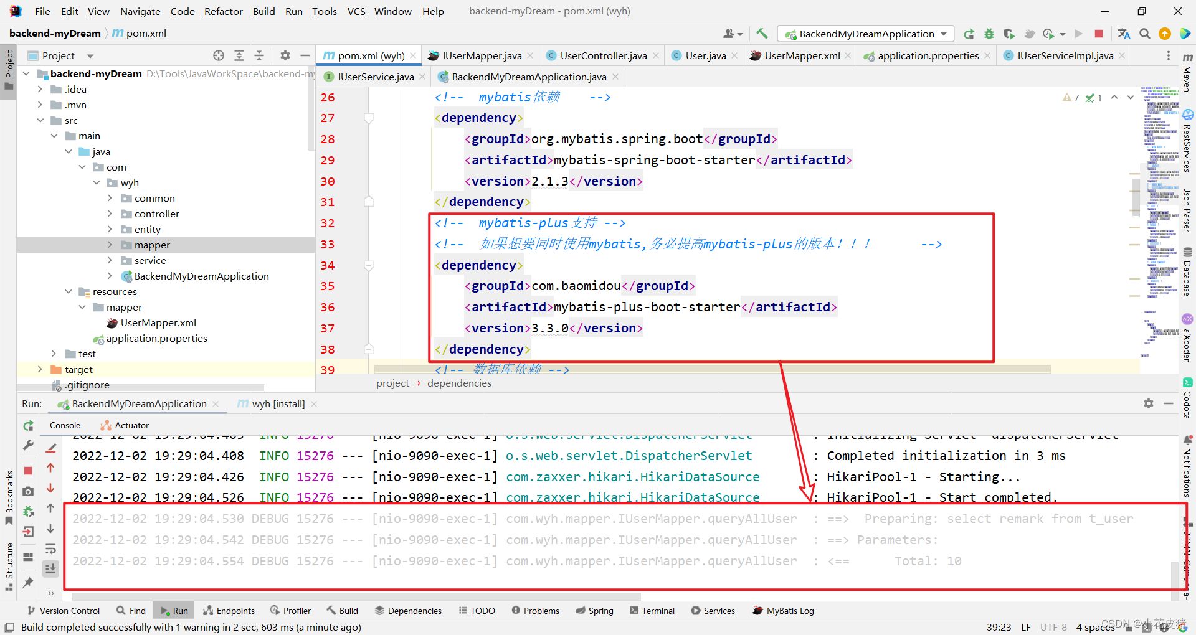Open the Terminal tool window button
Screen dimensions: 1196x635
(x=652, y=611)
